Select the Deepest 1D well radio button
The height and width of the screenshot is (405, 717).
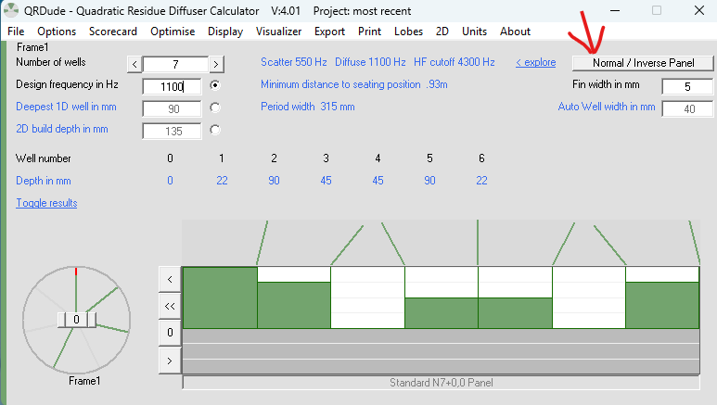pyautogui.click(x=216, y=108)
